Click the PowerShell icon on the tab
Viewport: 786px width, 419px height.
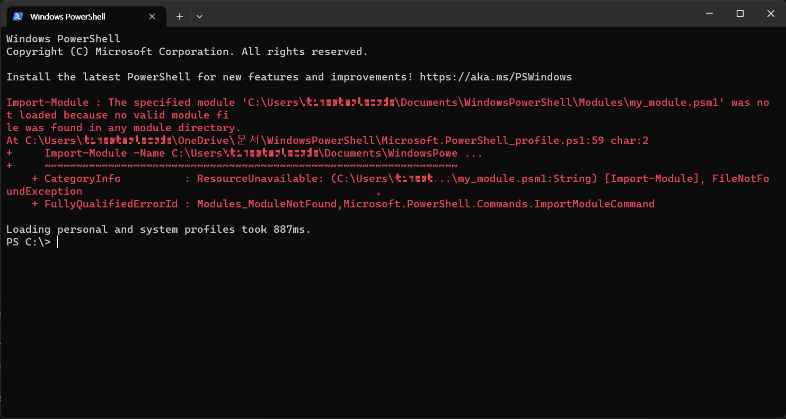18,16
